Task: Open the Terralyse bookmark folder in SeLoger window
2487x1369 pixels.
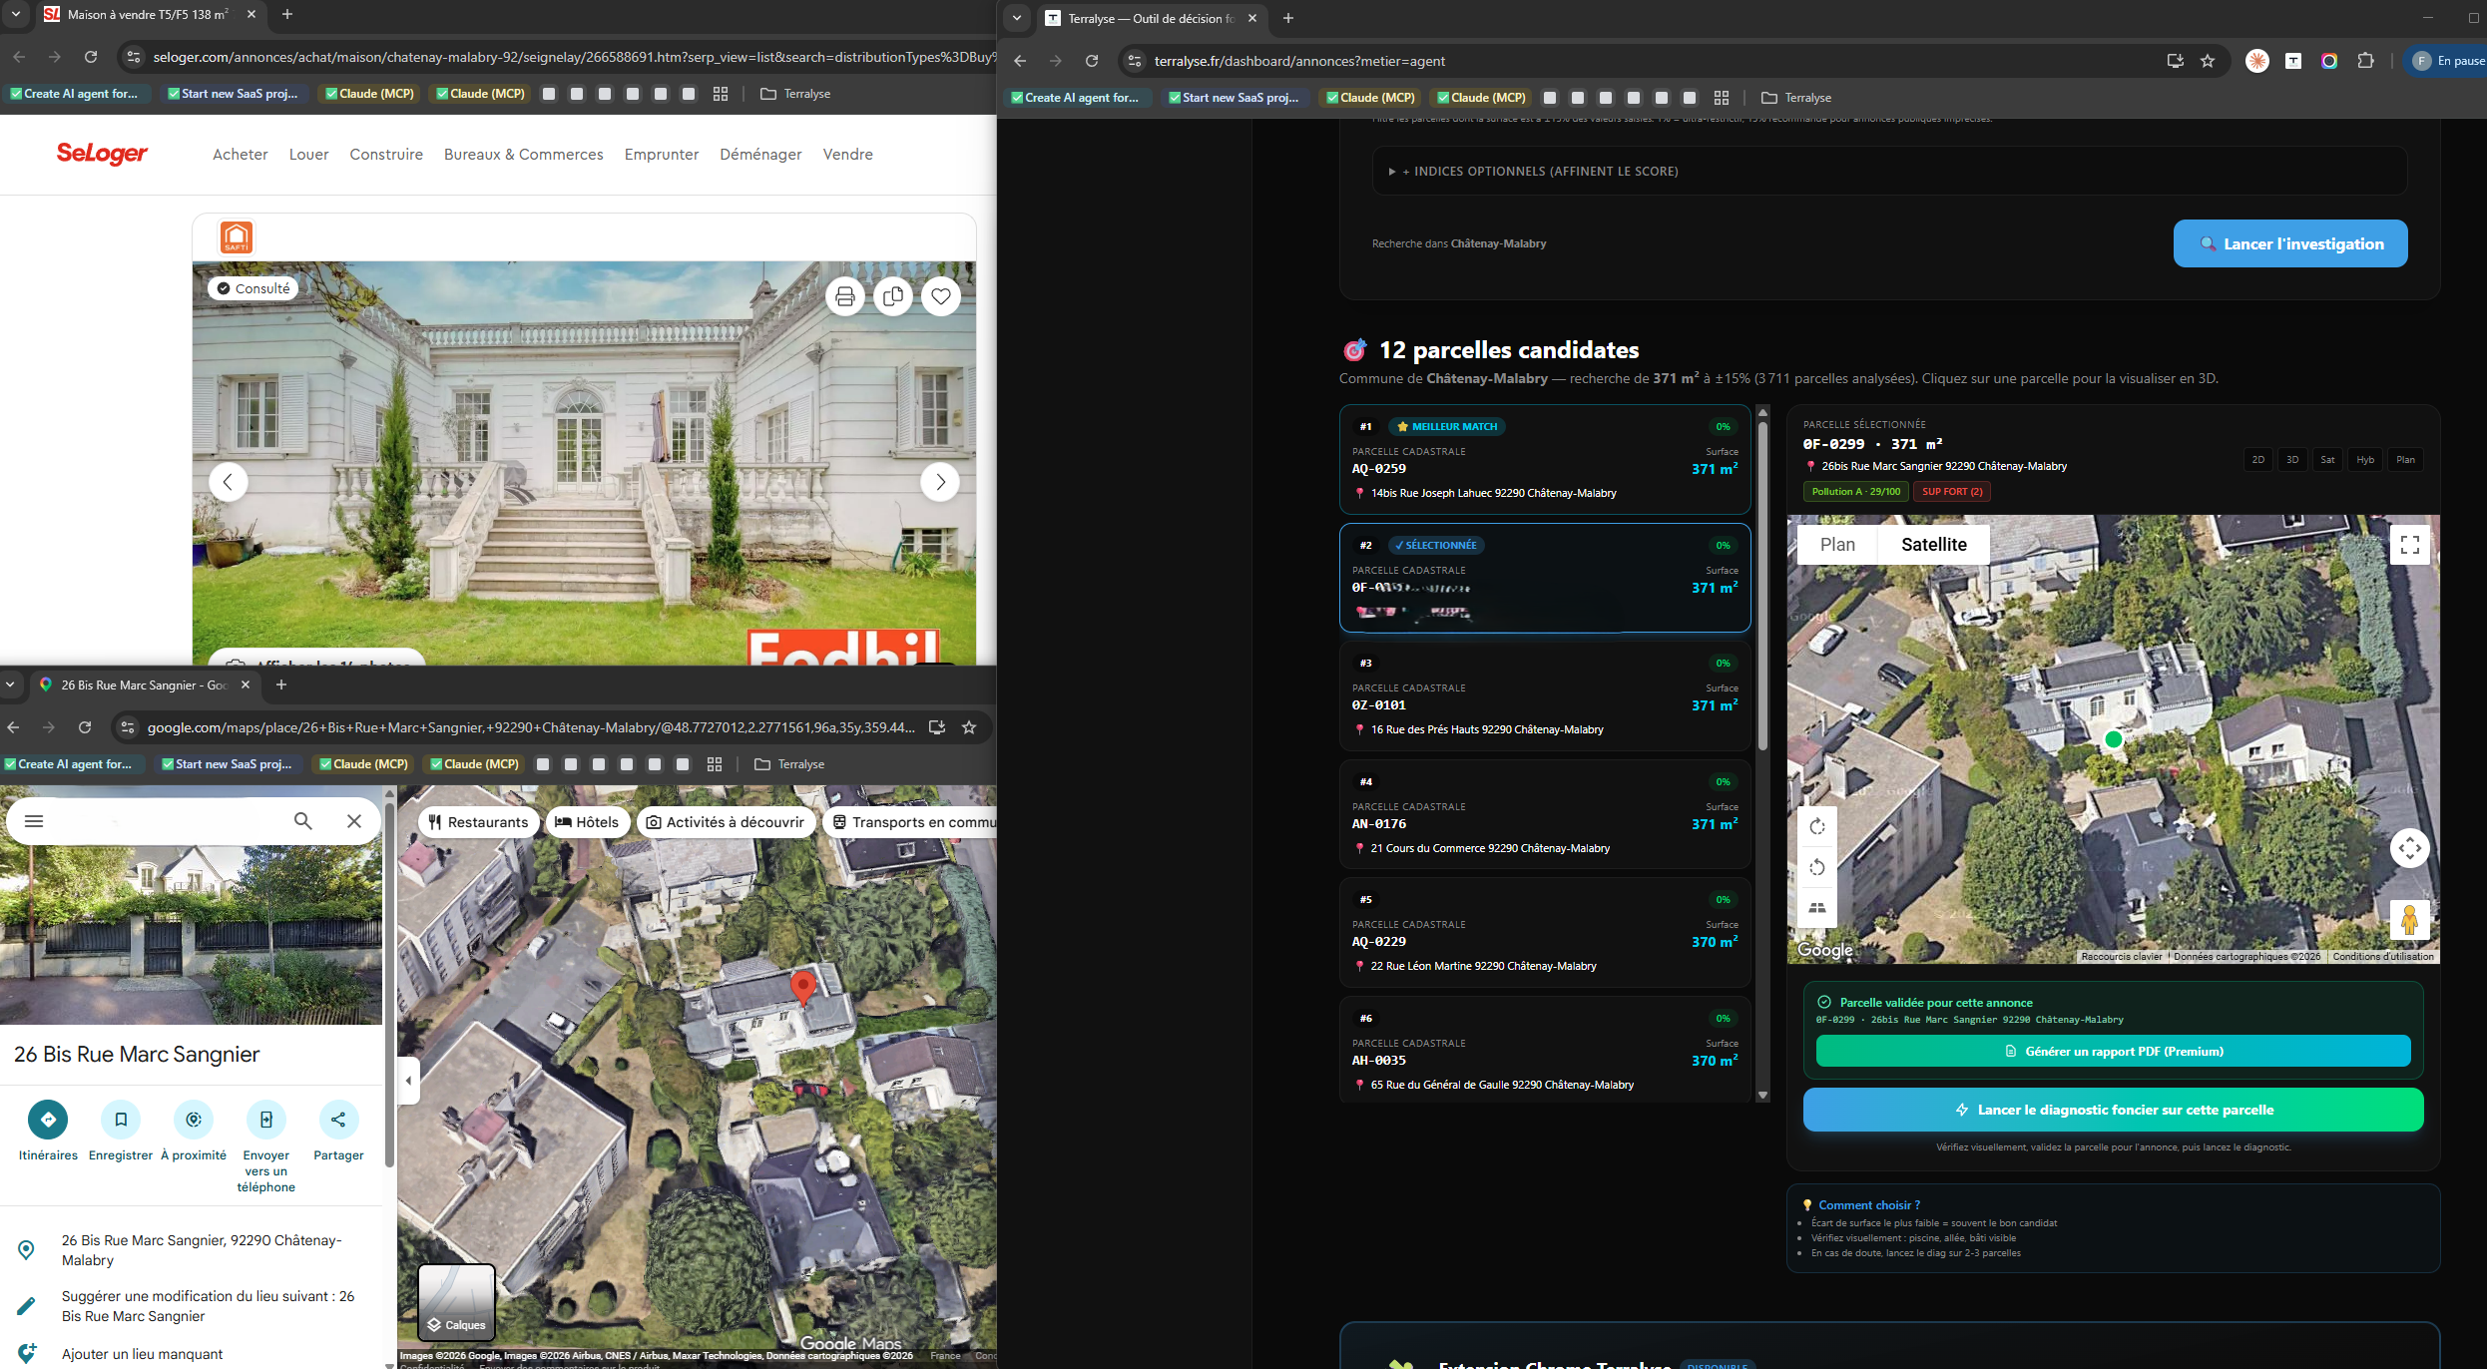Action: [x=795, y=94]
